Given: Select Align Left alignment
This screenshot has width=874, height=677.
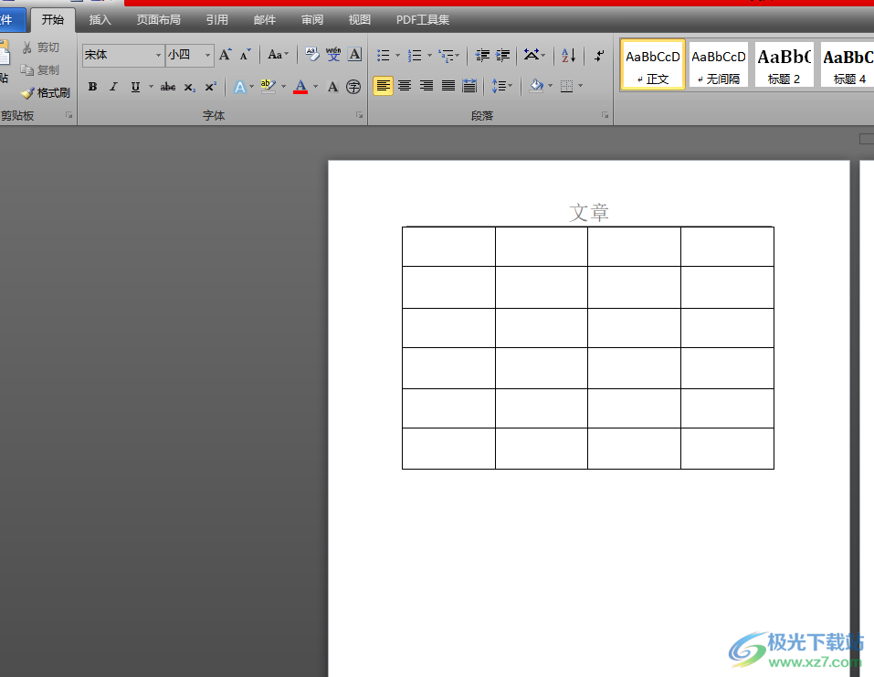Looking at the screenshot, I should click(x=383, y=85).
